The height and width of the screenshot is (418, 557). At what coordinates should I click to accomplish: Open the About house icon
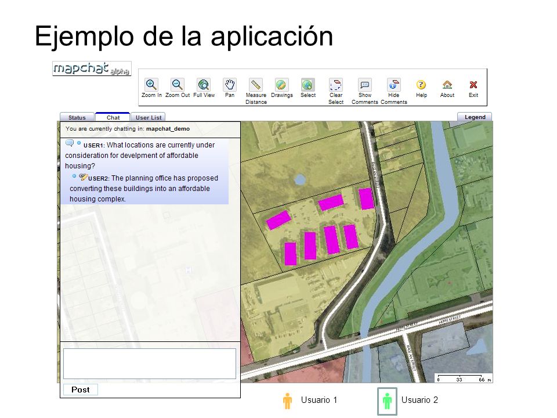click(447, 85)
